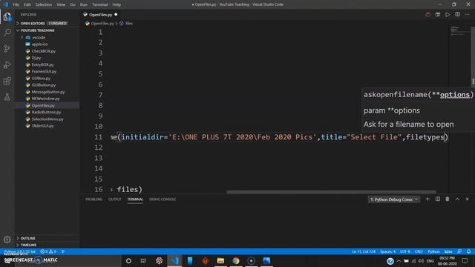The image size is (475, 267).
Task: Open the Explorer view in activity bar
Action: pyautogui.click(x=7, y=16)
